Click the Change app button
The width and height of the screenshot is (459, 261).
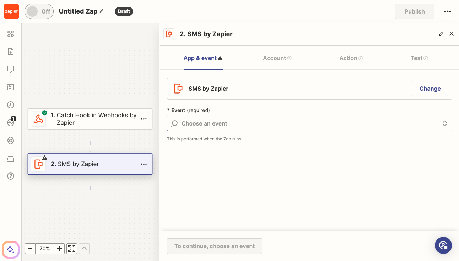click(430, 89)
